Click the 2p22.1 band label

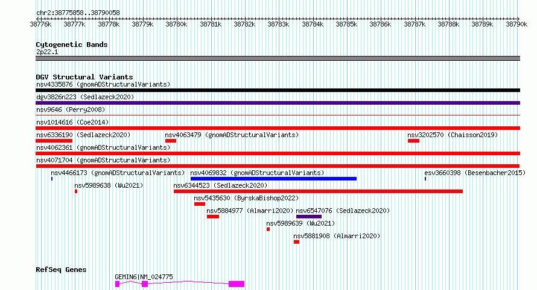coord(47,52)
